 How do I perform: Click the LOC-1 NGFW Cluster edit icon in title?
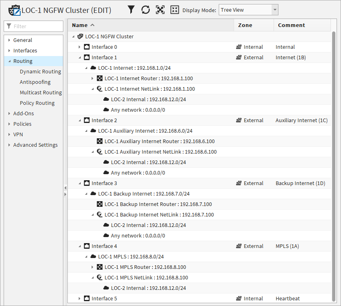(15, 10)
